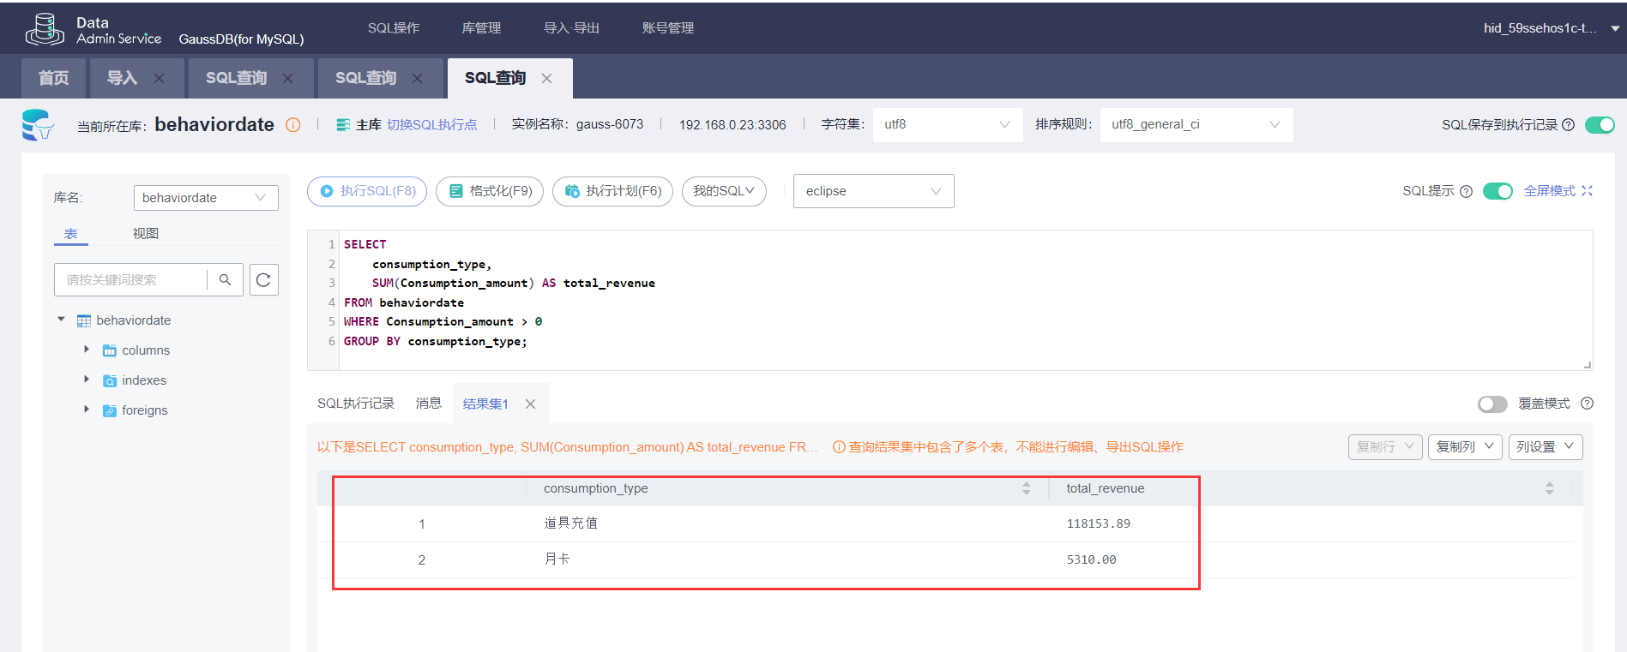
Task: Open the 列设置 dropdown
Action: click(1545, 447)
